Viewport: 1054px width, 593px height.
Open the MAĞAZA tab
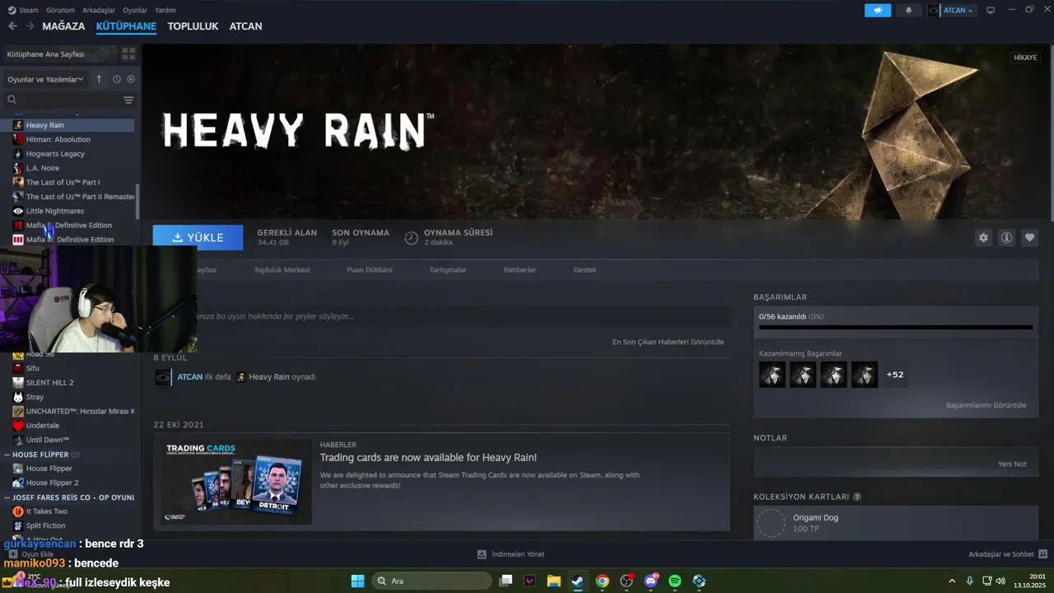coord(63,26)
